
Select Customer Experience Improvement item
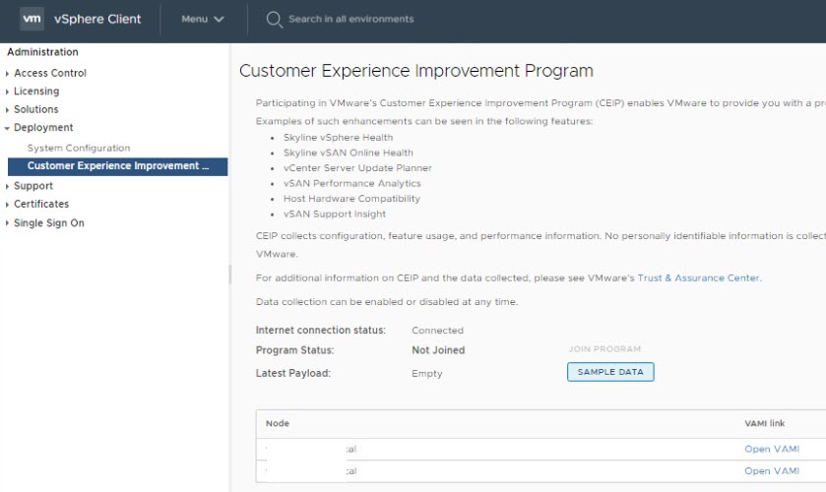pyautogui.click(x=117, y=166)
